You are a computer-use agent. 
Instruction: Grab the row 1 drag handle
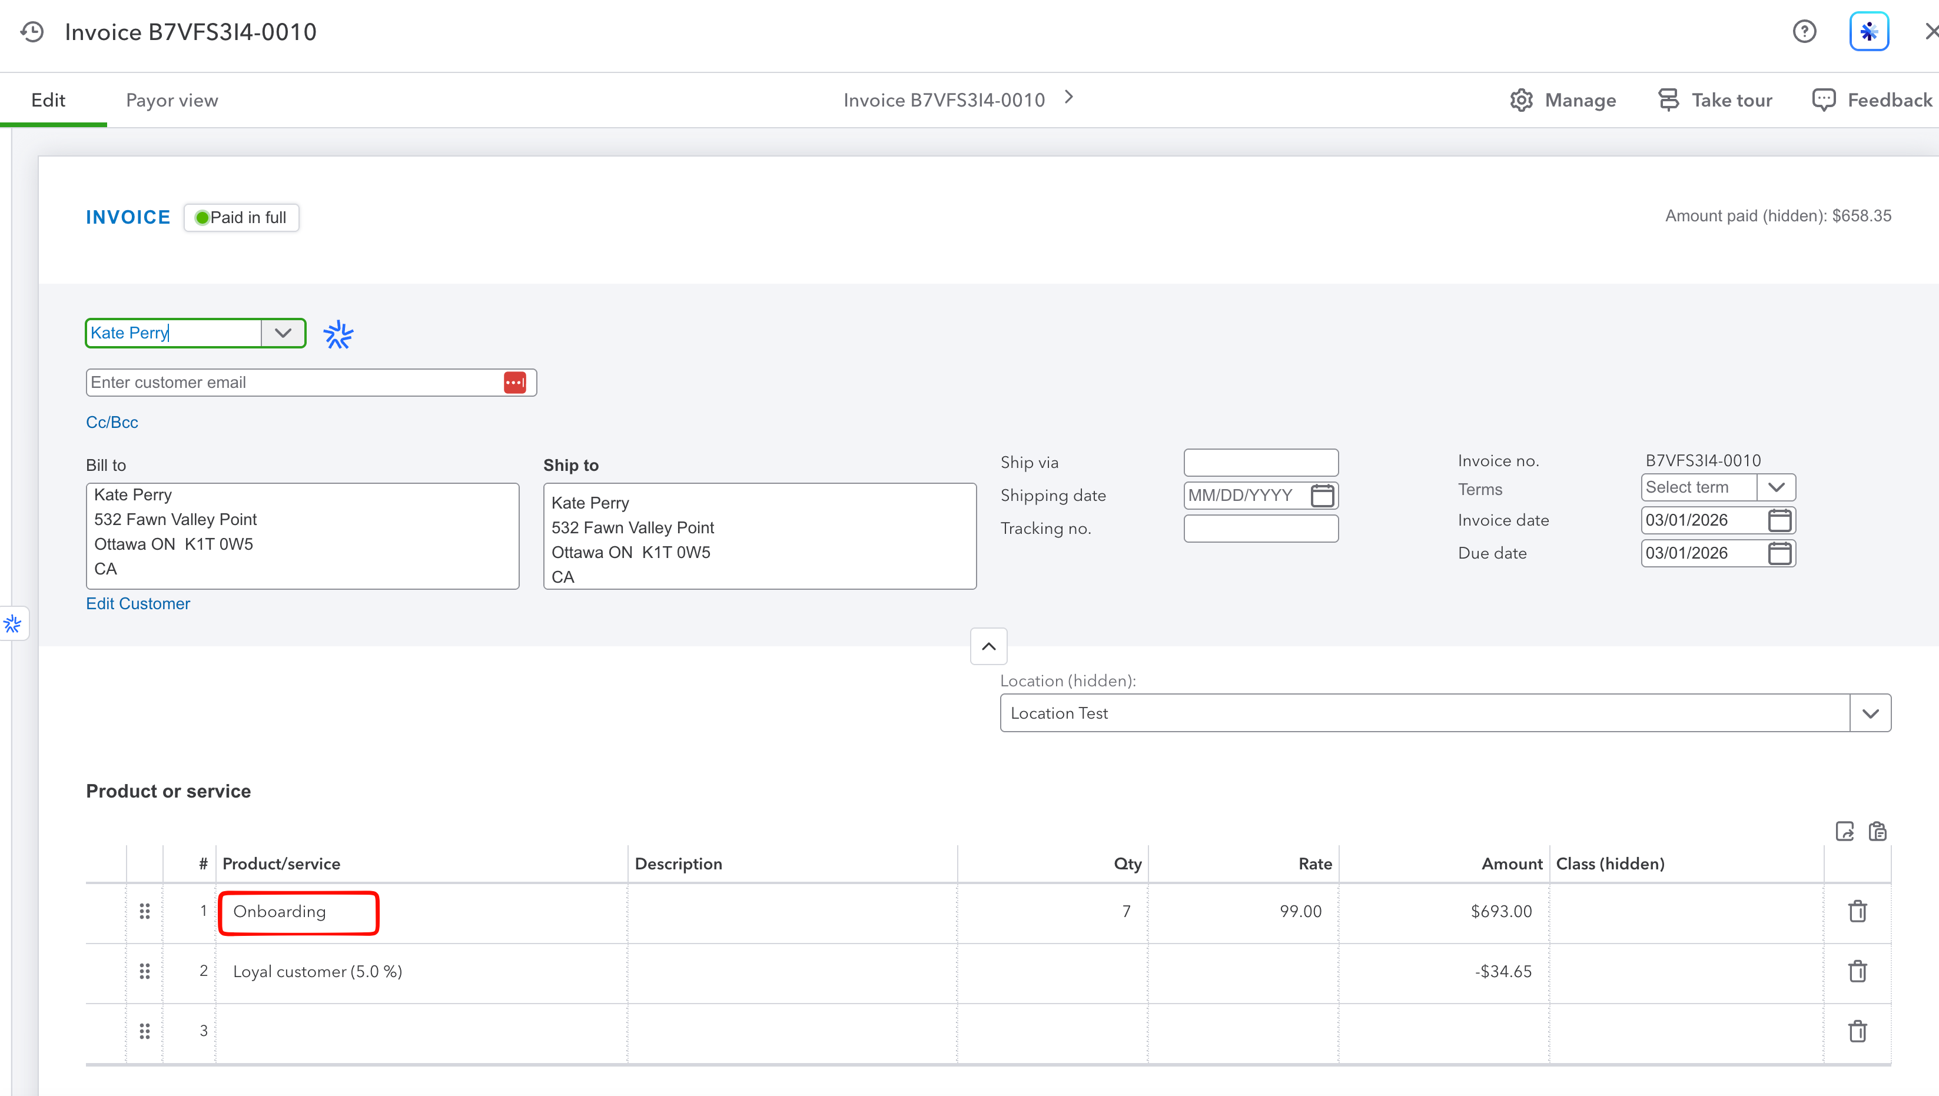point(145,912)
